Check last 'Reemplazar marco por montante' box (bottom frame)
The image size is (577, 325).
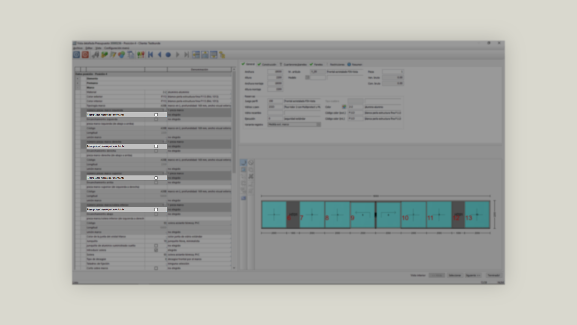(156, 209)
